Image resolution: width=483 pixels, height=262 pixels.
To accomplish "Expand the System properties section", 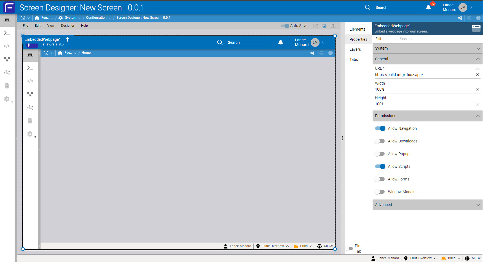I will tap(428, 48).
